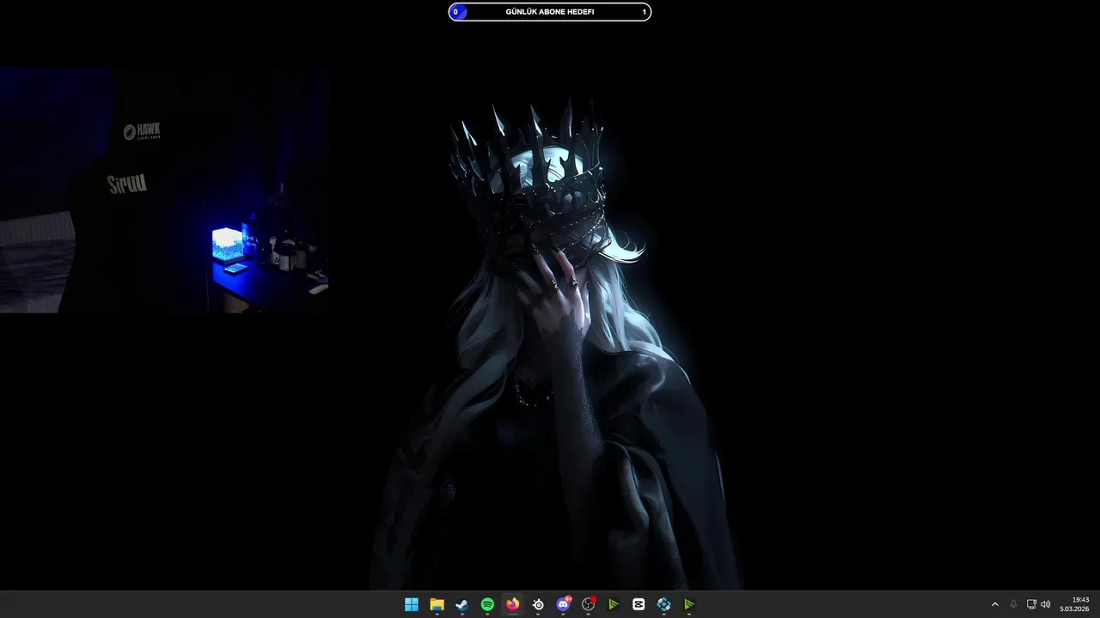This screenshot has width=1100, height=618.
Task: Open Discord with the 9+ notification badge
Action: [x=563, y=604]
